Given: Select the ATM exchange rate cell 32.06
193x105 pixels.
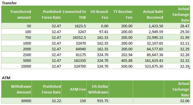Looking at the screenshot, I should pos(177,101).
